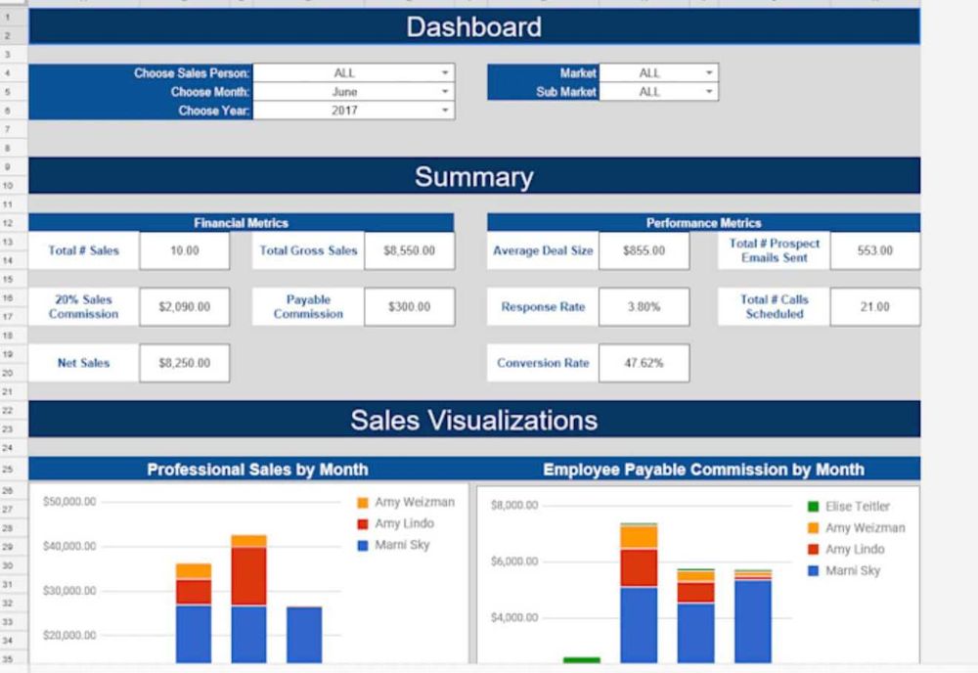Click the Performance Metrics header
Viewport: 978px width, 673px height.
coord(703,223)
